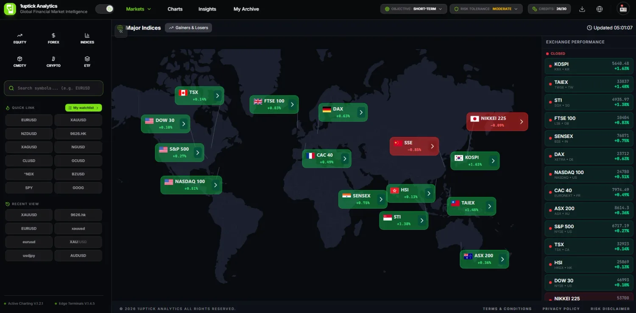Open the globe language selector

pos(600,9)
